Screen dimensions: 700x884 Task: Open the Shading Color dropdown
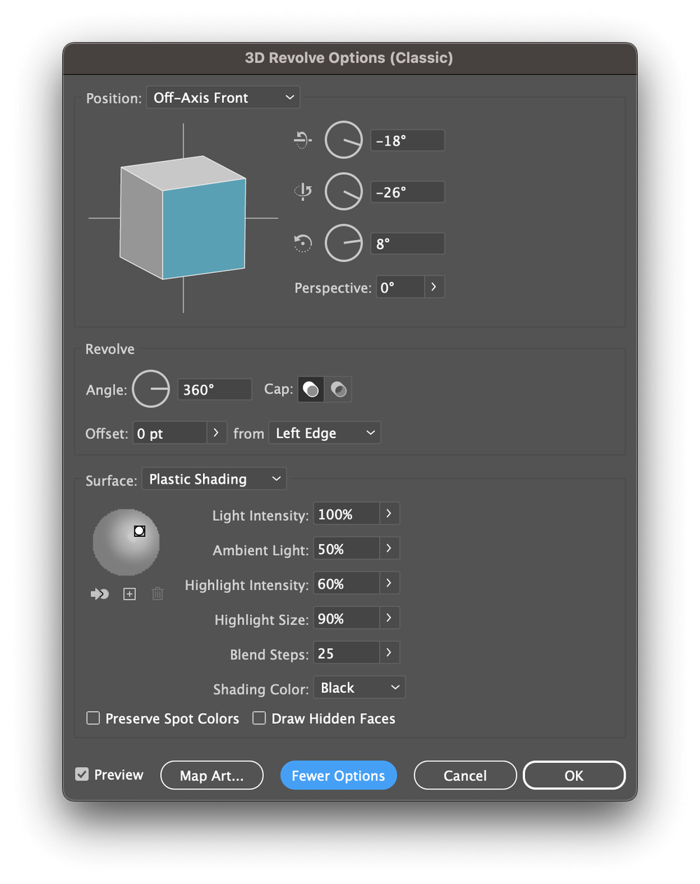pyautogui.click(x=359, y=687)
